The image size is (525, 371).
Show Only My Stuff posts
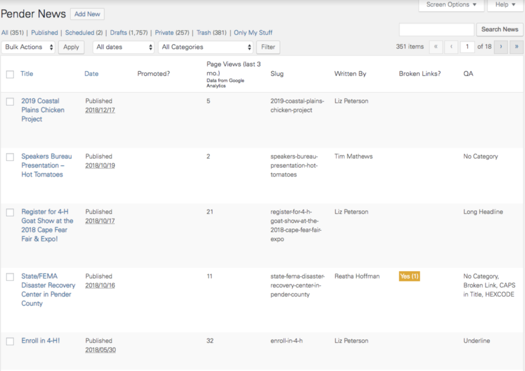(253, 32)
